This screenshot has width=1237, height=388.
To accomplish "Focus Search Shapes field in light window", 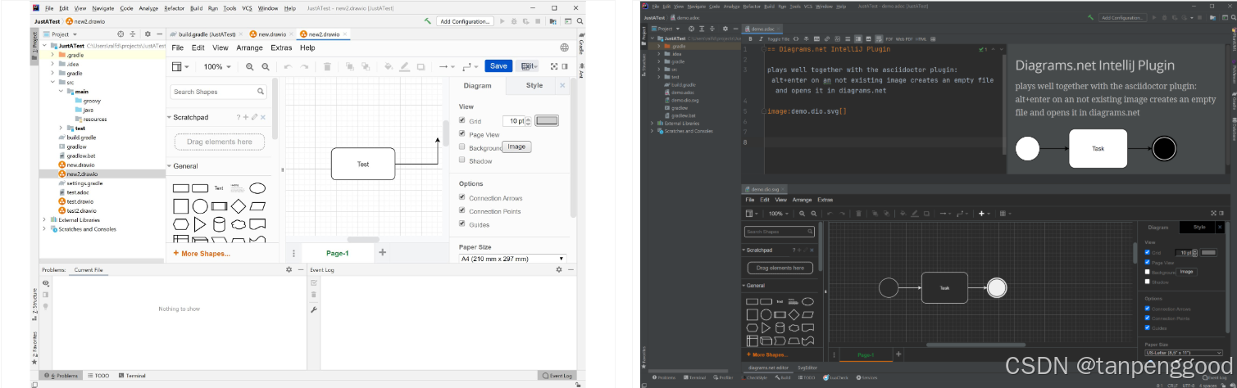I will click(x=219, y=92).
